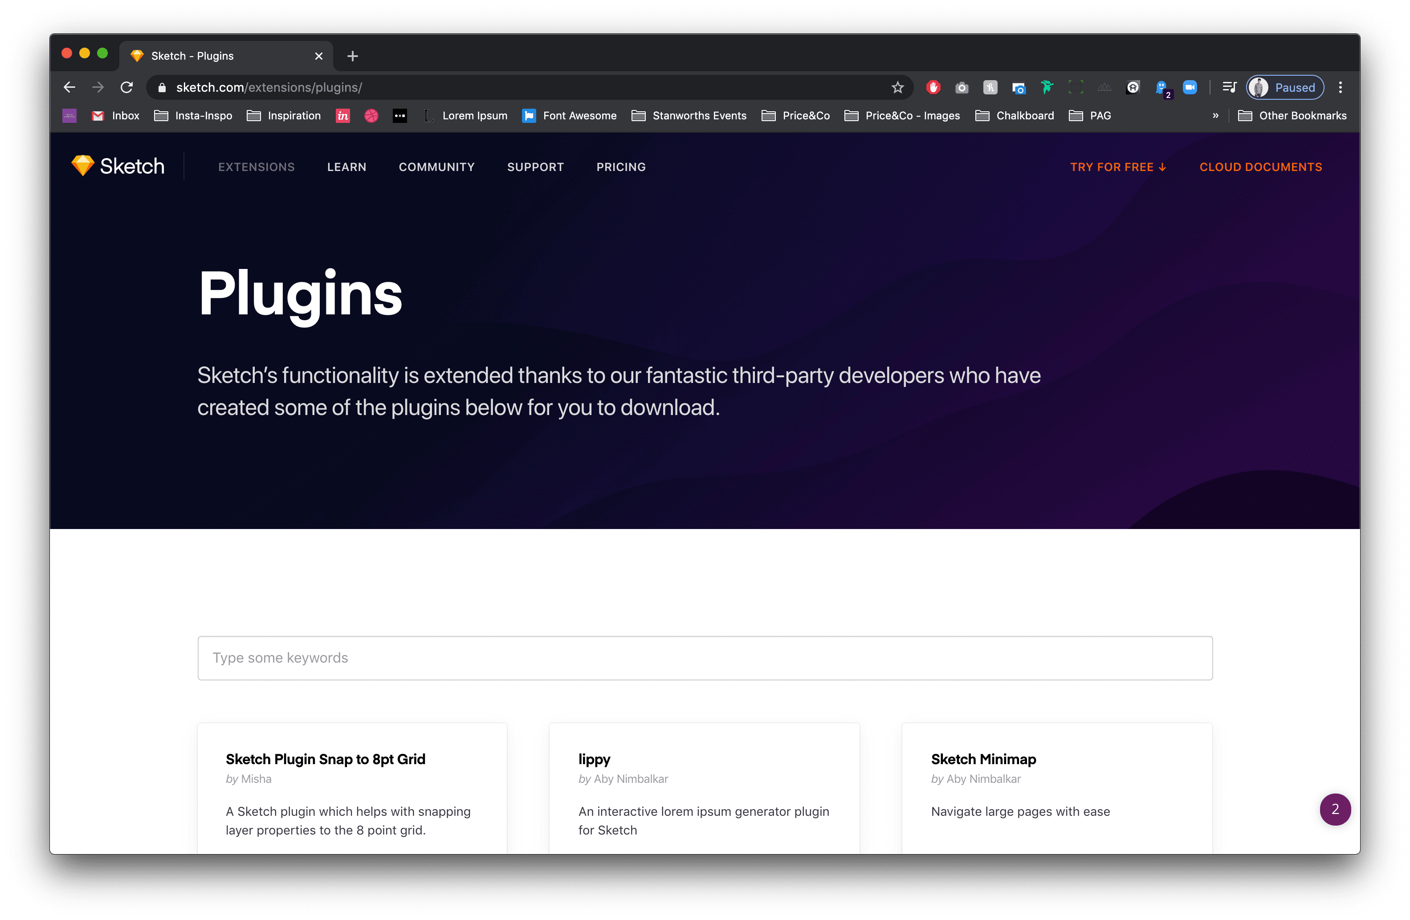Open the InVision bookmark icon
Screen dimensions: 1410x920
click(342, 116)
